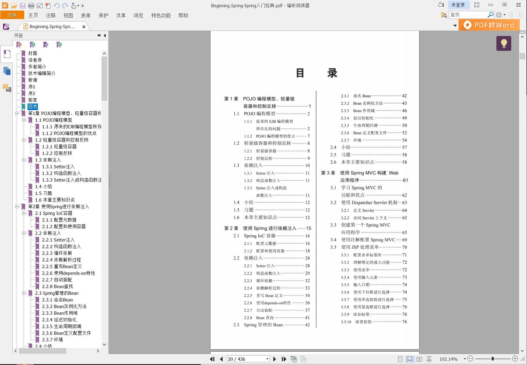Viewport: 527px width, 365px height.
Task: Click the 查找 search input field
Action: (x=468, y=15)
